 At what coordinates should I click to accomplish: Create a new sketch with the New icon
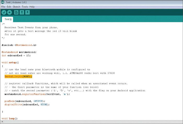[16, 12]
